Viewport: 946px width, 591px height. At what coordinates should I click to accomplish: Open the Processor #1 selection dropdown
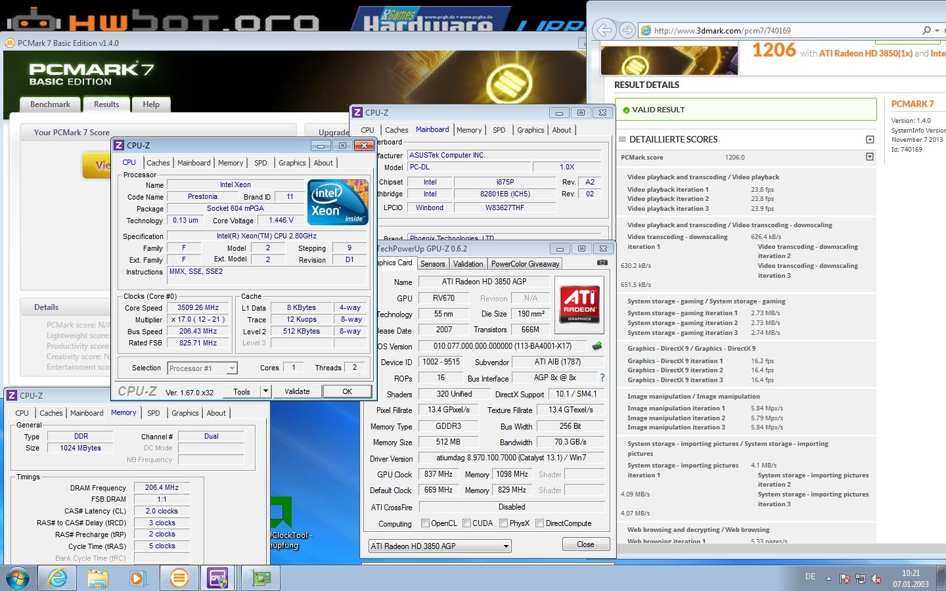pos(202,368)
